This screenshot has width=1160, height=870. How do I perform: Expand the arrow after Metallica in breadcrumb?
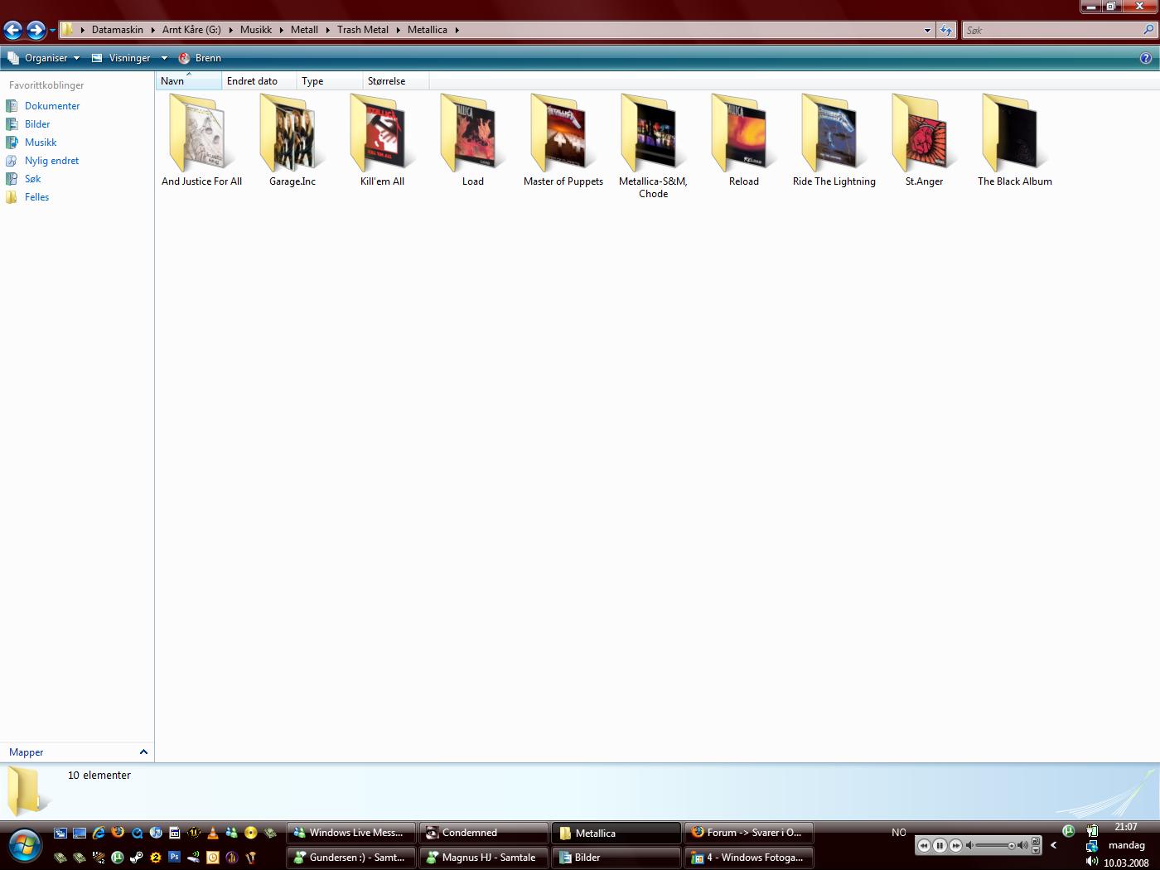pos(457,30)
